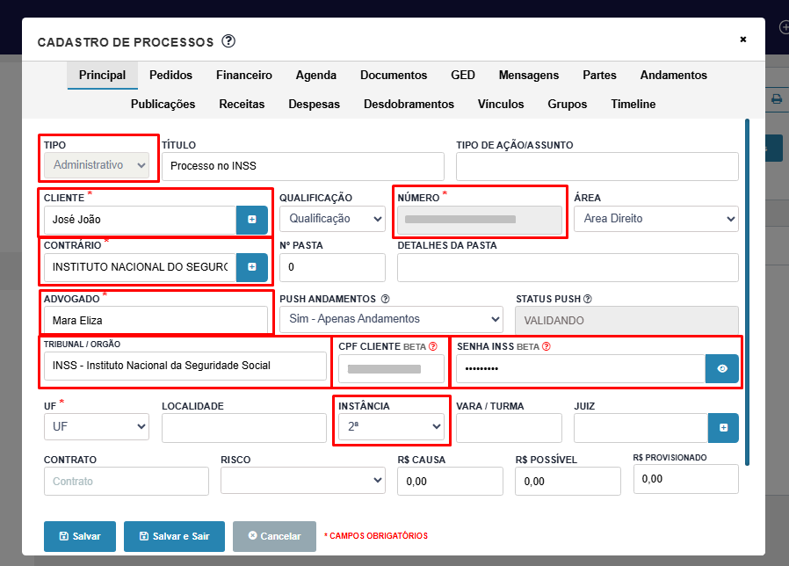Open the Agenda tab

click(316, 75)
